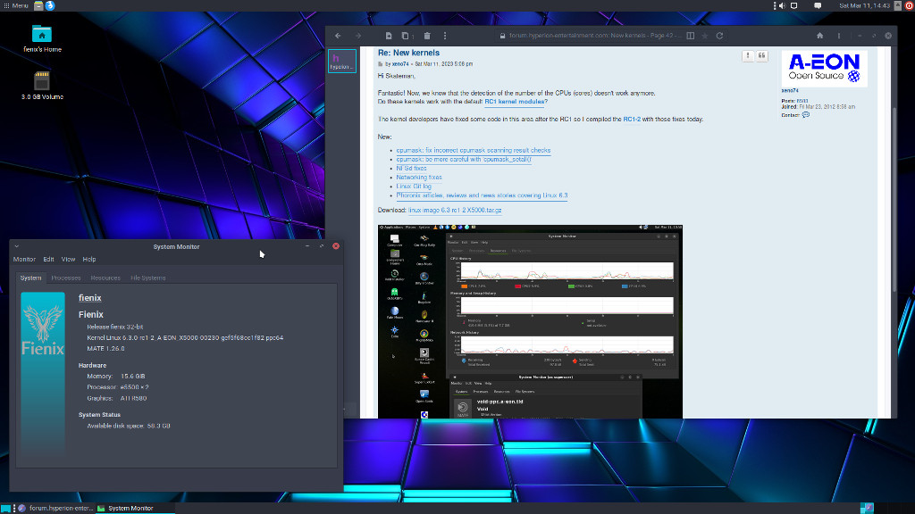Bookmark this page with the star icon
The width and height of the screenshot is (915, 514).
click(705, 36)
